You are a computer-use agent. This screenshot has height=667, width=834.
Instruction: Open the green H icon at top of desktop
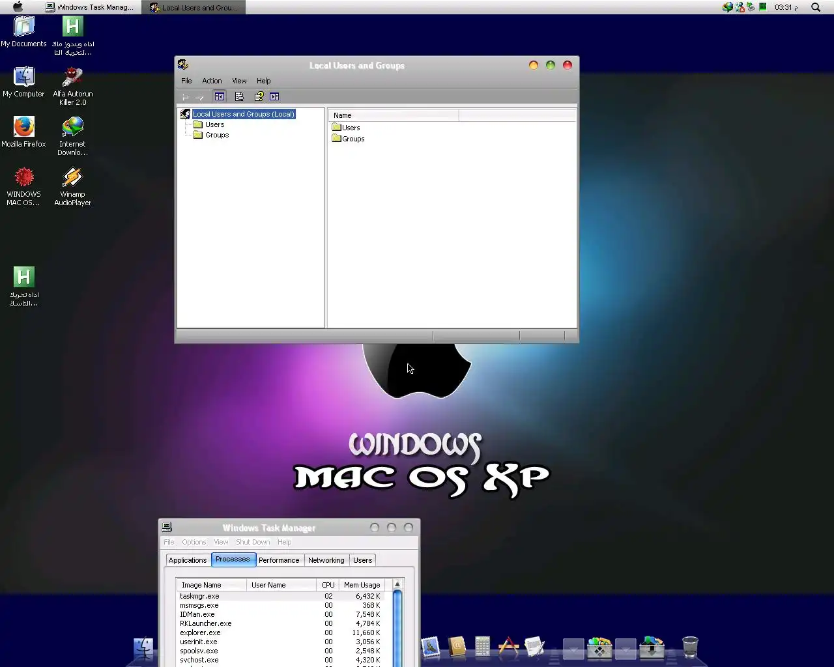[72, 35]
